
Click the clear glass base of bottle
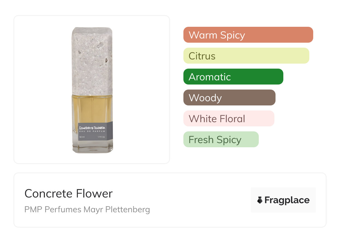92,147
